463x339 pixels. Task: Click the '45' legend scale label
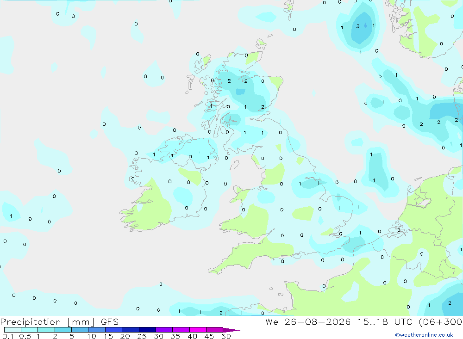pos(209,336)
